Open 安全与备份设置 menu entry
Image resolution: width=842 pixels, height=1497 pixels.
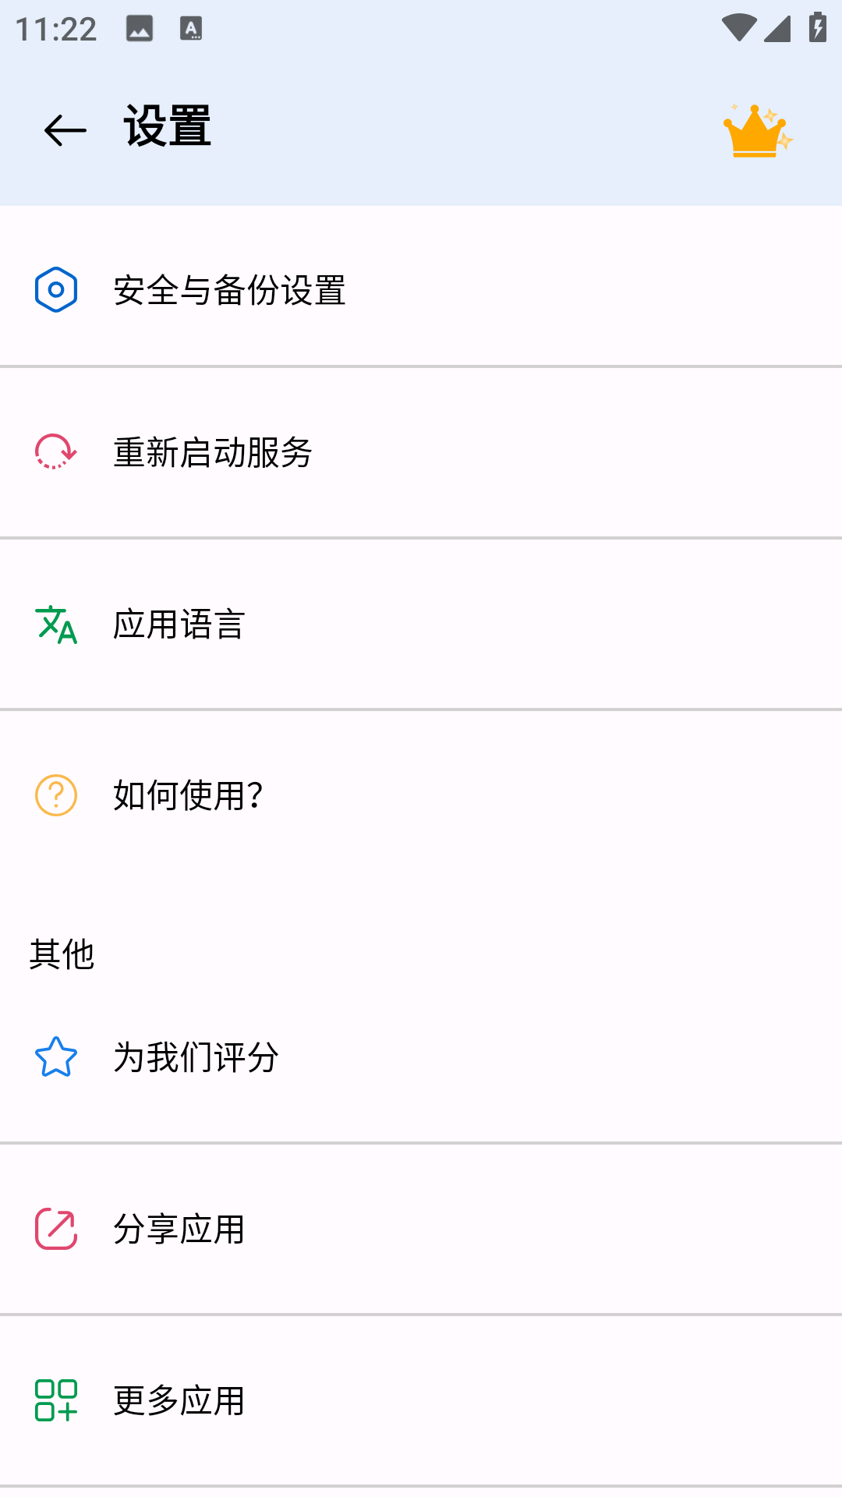229,290
